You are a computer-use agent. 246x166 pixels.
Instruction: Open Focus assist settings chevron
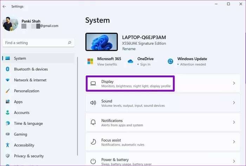234,142
